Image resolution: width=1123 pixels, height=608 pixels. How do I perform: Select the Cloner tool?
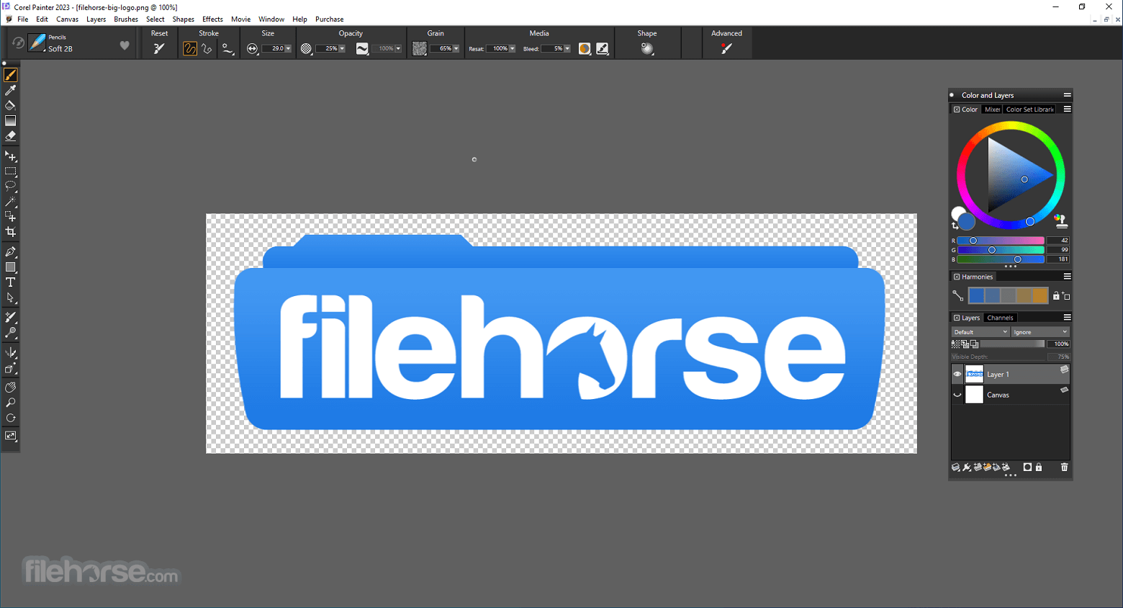click(x=11, y=318)
